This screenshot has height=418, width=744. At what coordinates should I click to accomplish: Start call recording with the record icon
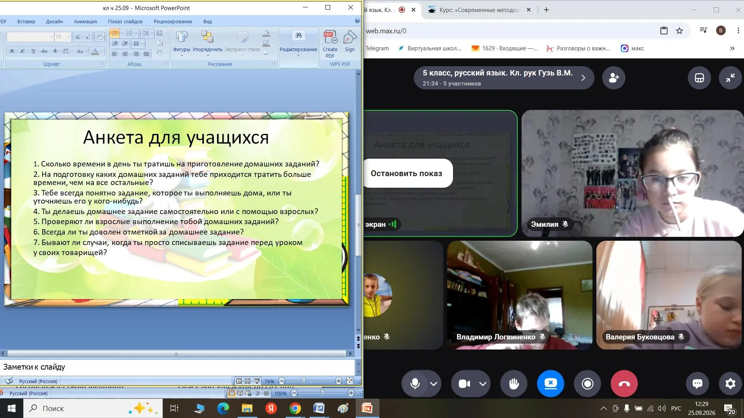point(587,384)
